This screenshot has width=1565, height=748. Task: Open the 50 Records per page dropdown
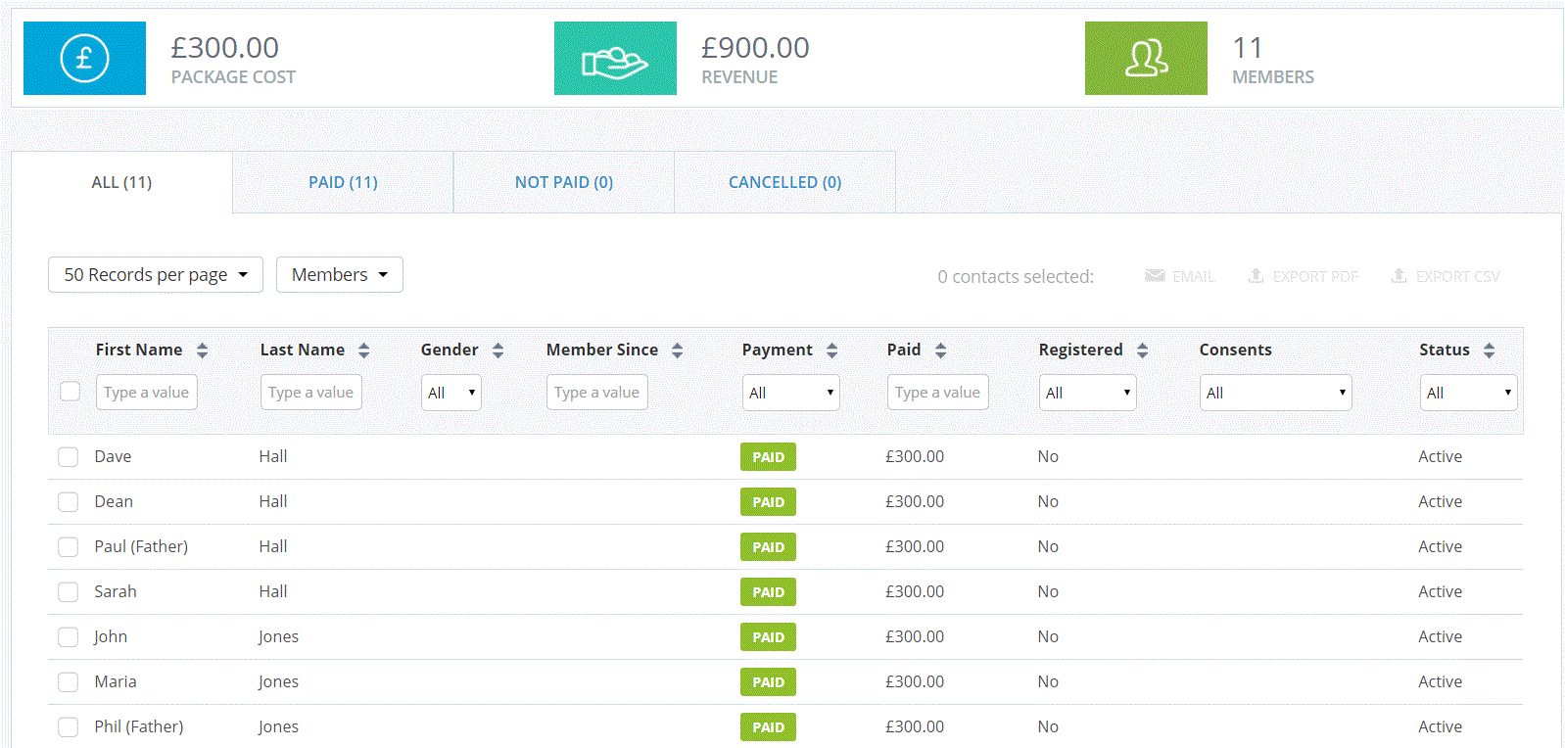156,275
